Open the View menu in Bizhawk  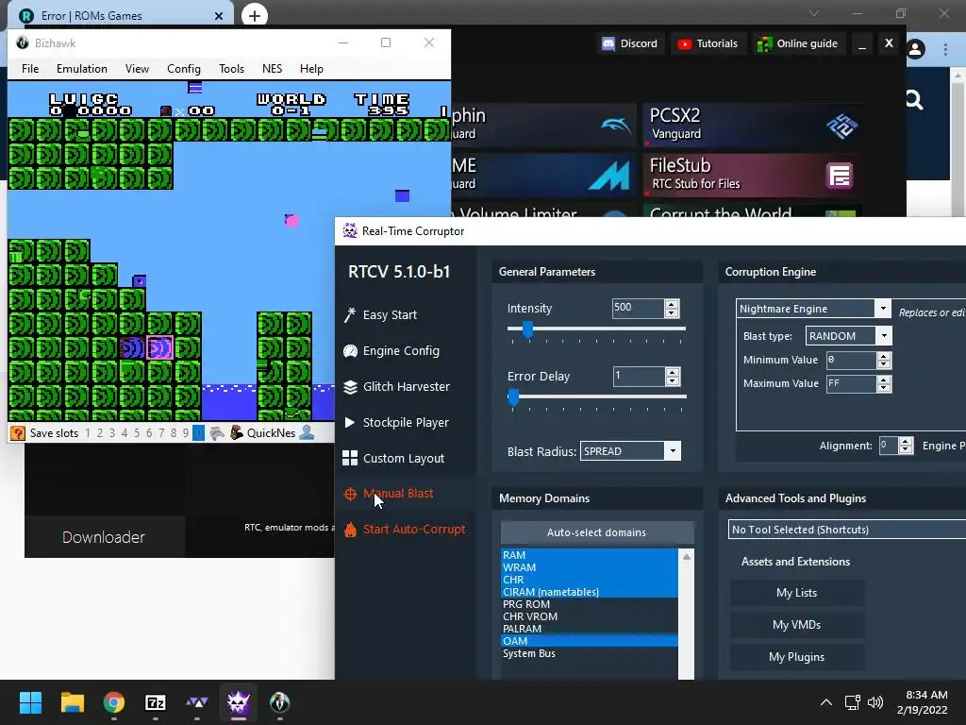click(137, 68)
